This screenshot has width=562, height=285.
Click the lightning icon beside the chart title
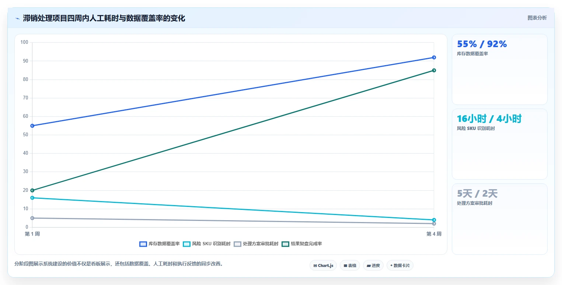[x=17, y=18]
